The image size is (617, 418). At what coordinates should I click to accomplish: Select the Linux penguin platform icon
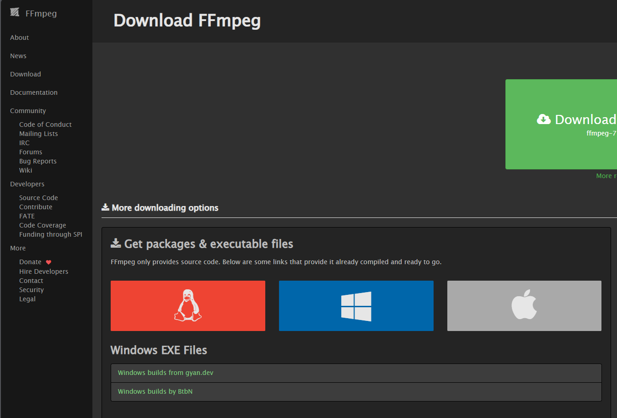(x=188, y=305)
